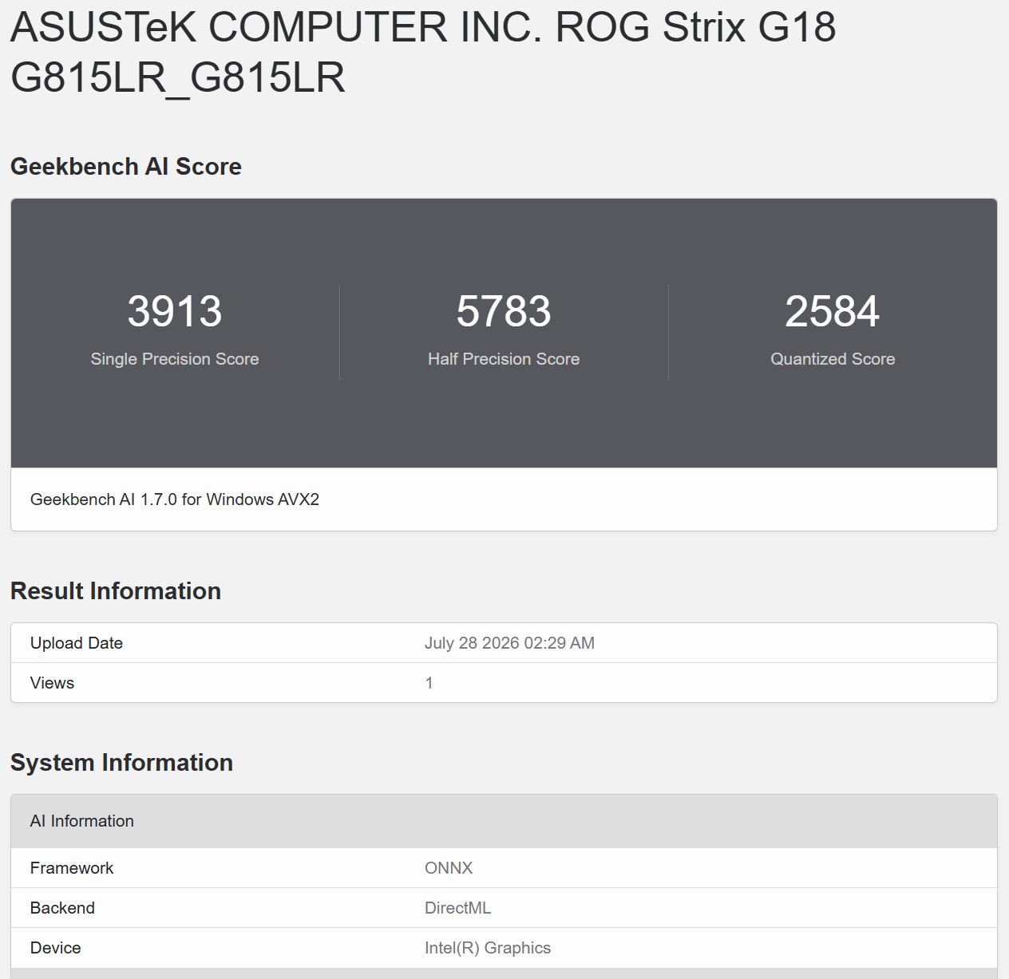
Task: Click the Views row label
Action: tap(52, 683)
